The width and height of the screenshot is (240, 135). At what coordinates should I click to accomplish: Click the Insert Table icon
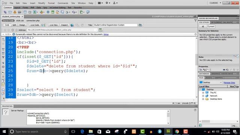point(25,12)
